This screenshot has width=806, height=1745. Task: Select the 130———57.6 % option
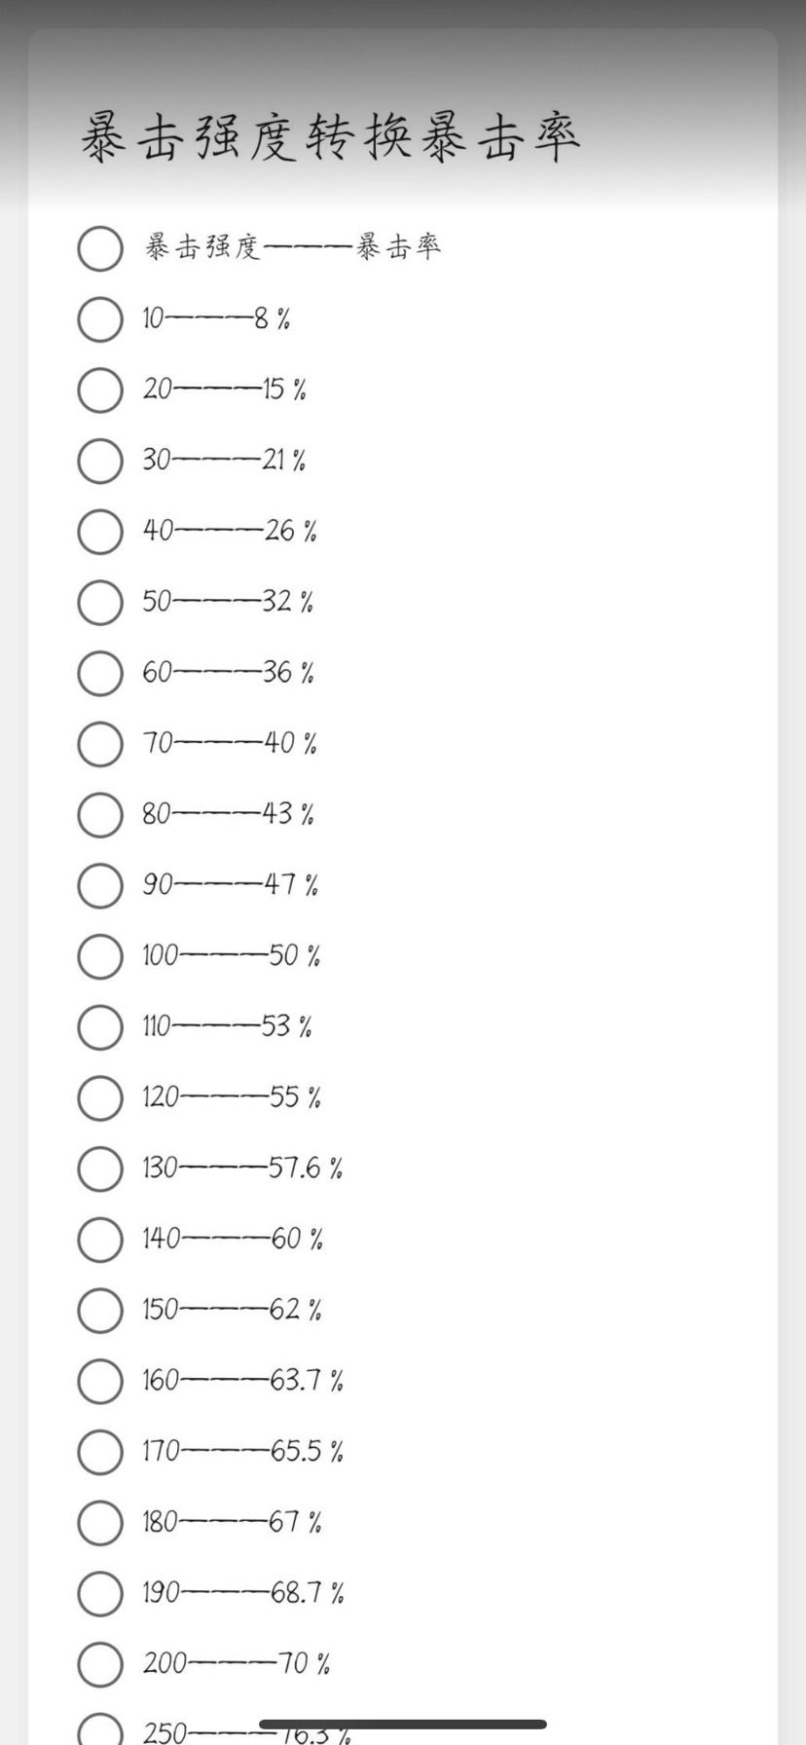point(100,1169)
